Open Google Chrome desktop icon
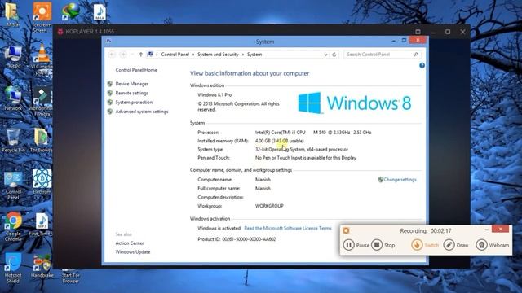Viewport: 522px width, 293px height. 13,226
